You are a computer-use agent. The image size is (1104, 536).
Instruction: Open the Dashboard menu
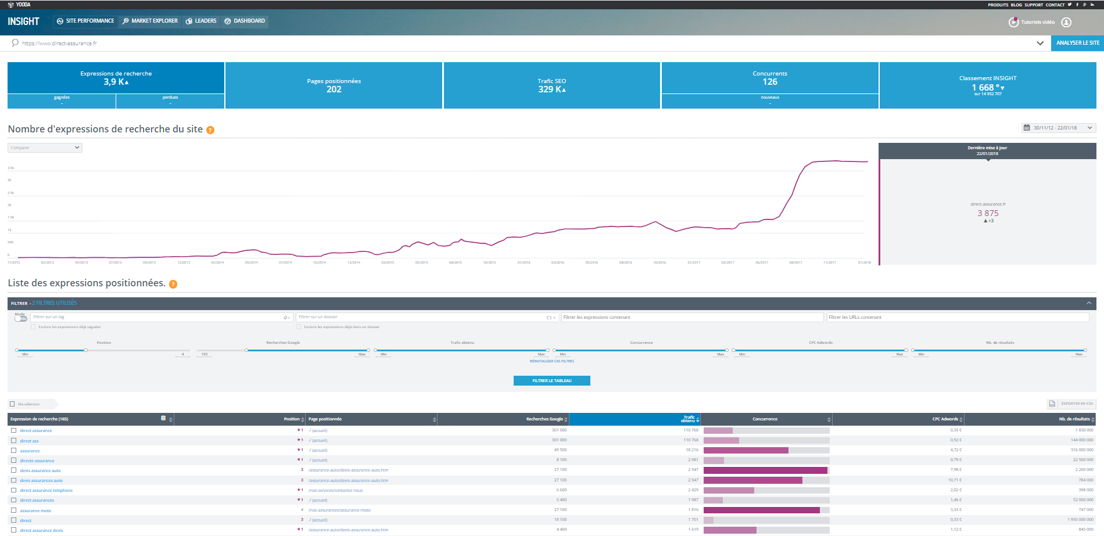[x=245, y=21]
